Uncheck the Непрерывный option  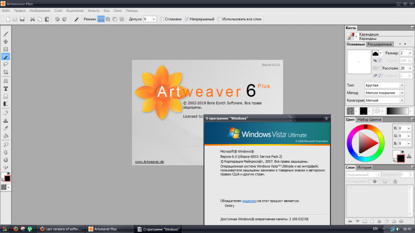(x=187, y=19)
